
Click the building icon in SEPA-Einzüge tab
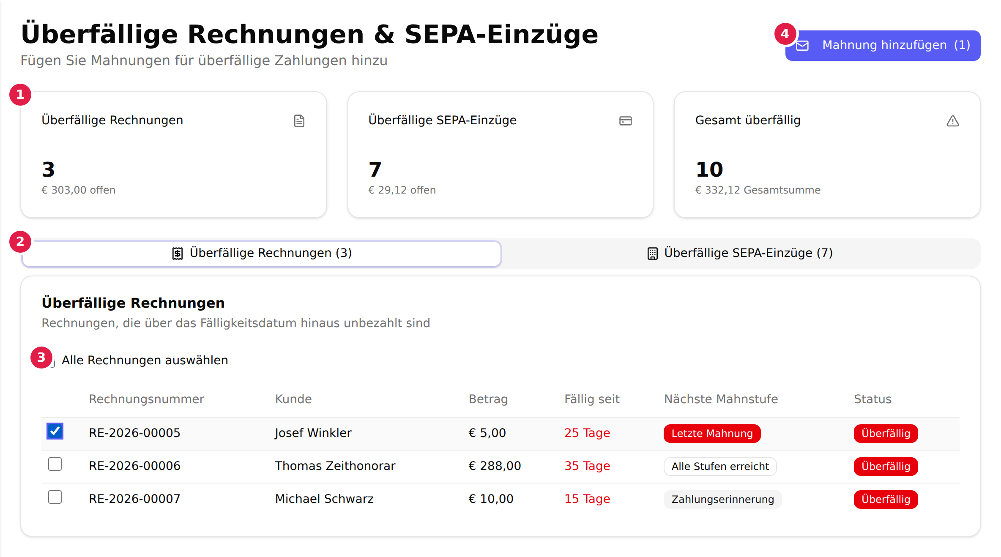coord(652,253)
